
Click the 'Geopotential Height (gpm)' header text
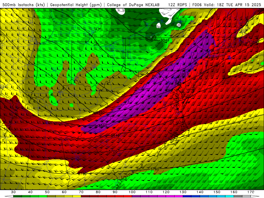(x=76, y=5)
